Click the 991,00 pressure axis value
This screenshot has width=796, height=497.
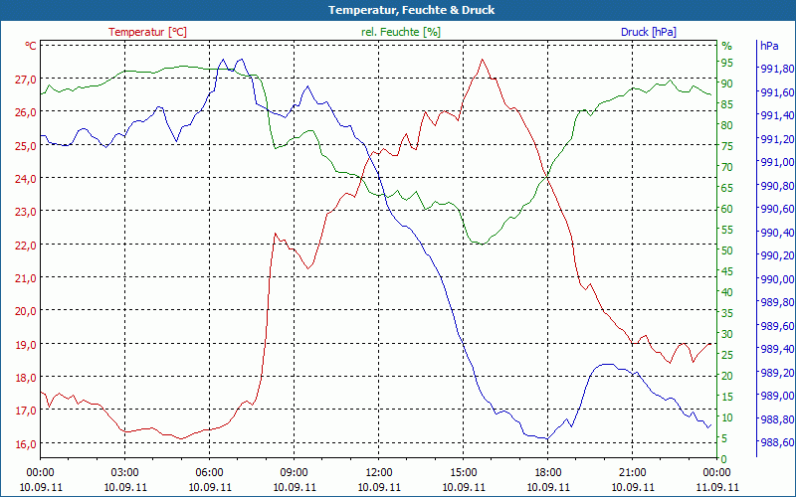pos(778,162)
